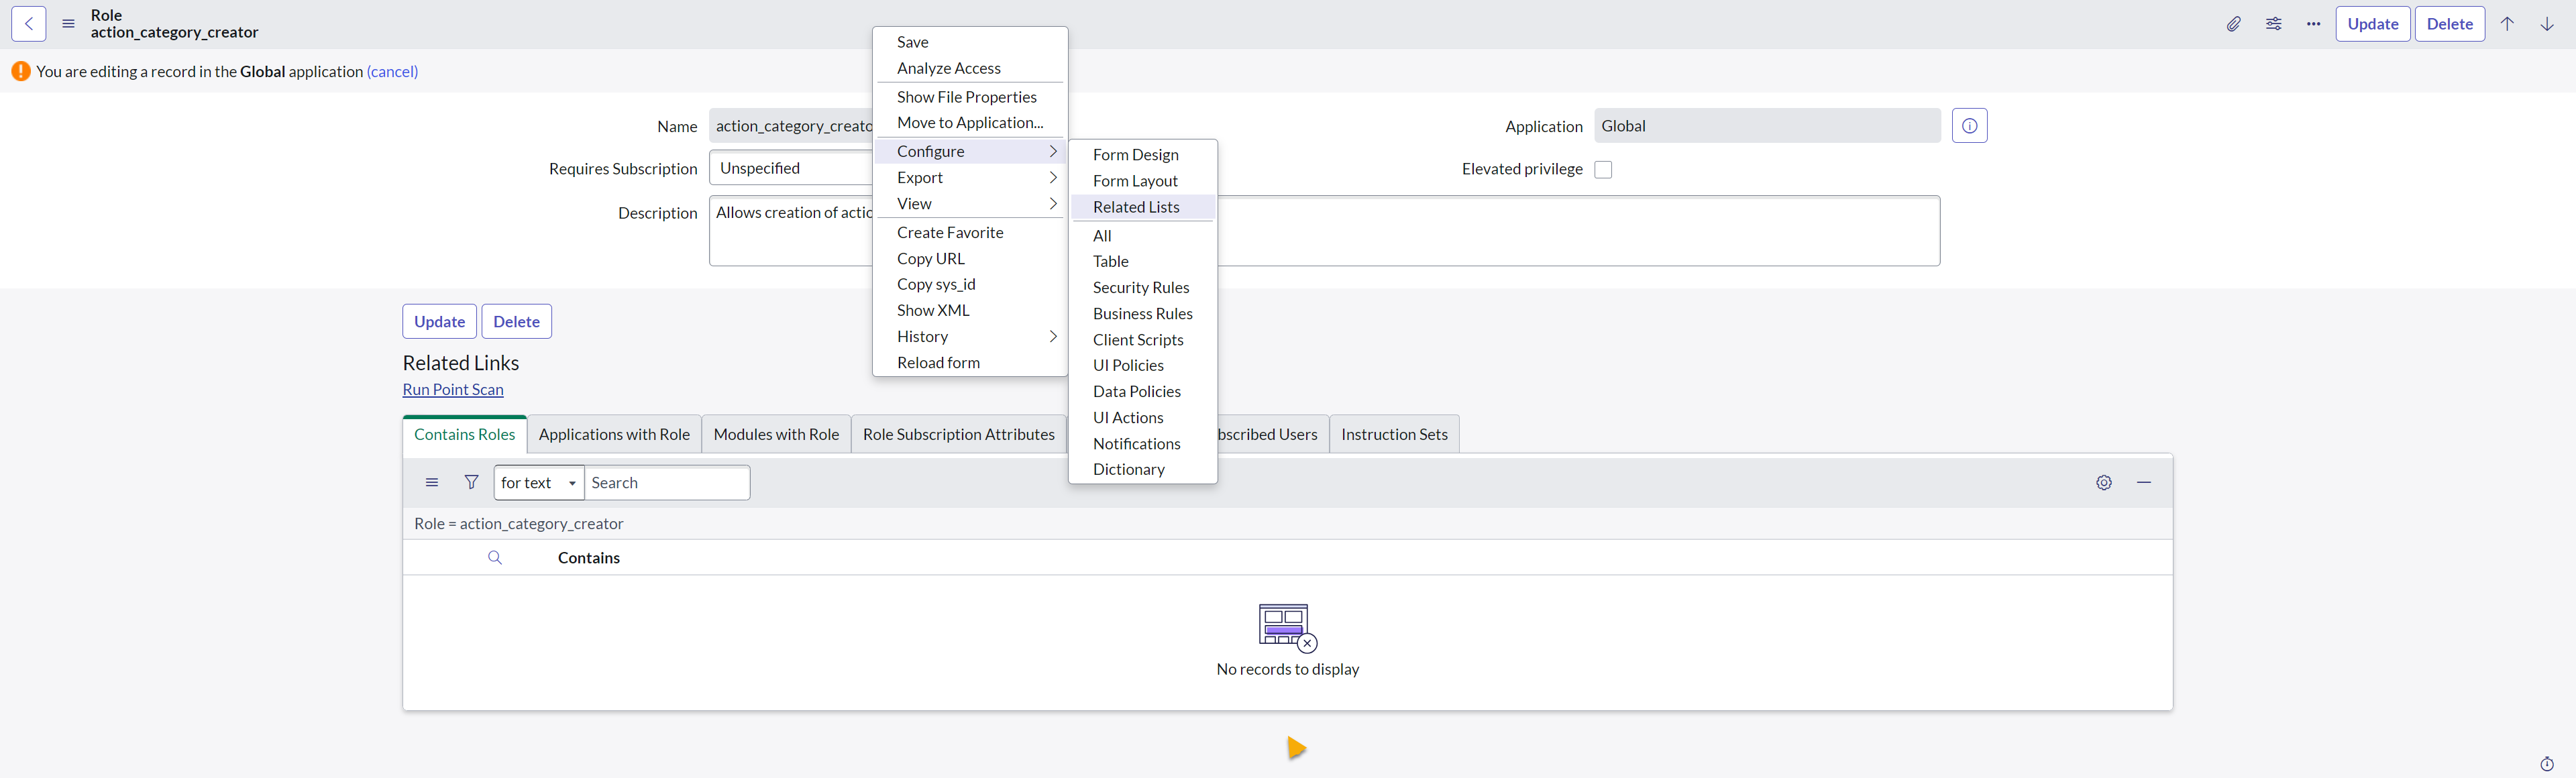Screen dimensions: 2576x778
Task: Click the paperclip attachments icon
Action: click(2233, 24)
